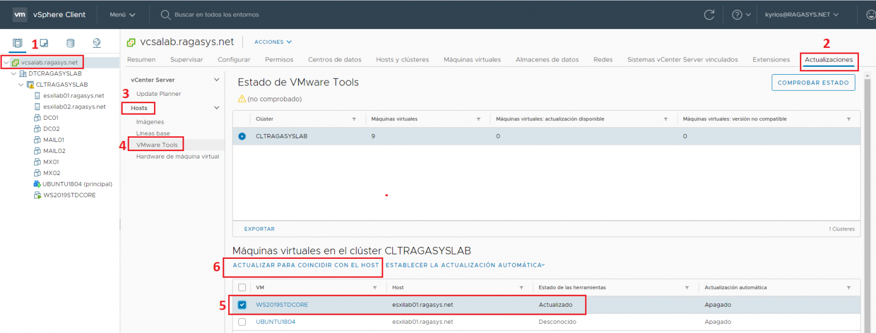Click the EXPORTAR link below the cluster table

[259, 228]
